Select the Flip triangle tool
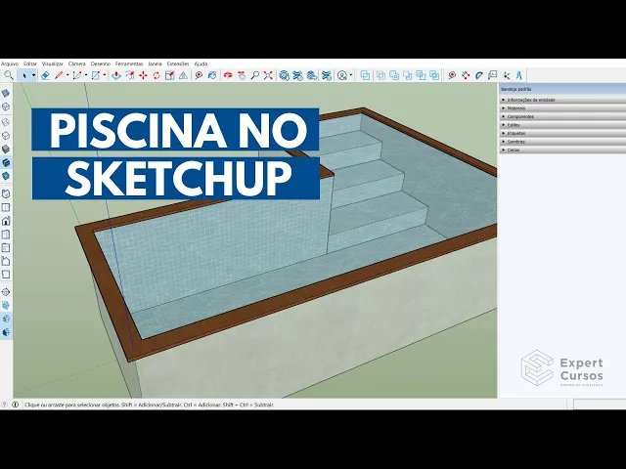This screenshot has height=469, width=626. (x=183, y=75)
